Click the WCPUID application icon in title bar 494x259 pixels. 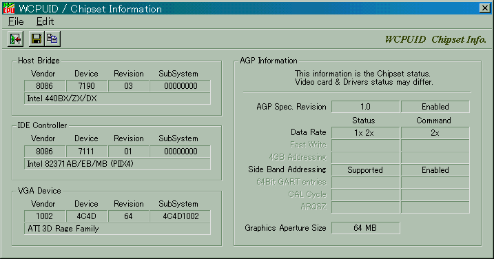pos(8,8)
